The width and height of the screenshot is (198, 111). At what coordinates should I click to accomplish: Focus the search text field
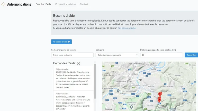[x=72, y=55]
